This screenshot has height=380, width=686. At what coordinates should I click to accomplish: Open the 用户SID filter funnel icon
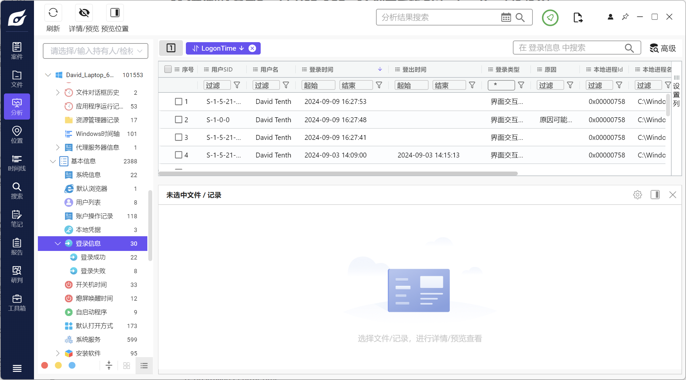click(x=237, y=85)
